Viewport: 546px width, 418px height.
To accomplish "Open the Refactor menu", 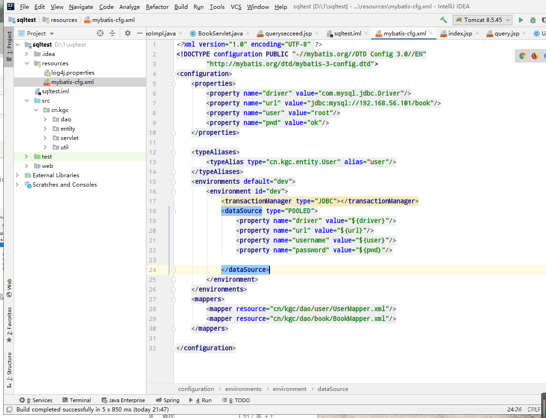I will pos(157,7).
